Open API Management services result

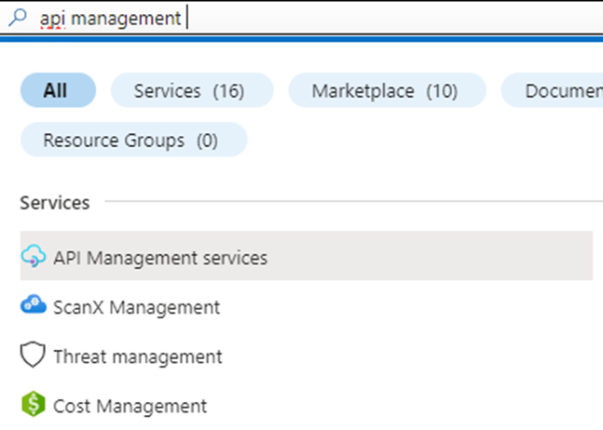160,257
